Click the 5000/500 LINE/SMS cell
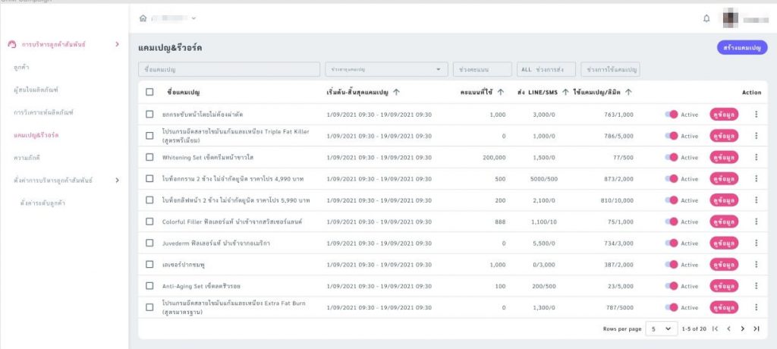The image size is (777, 349). (545, 179)
